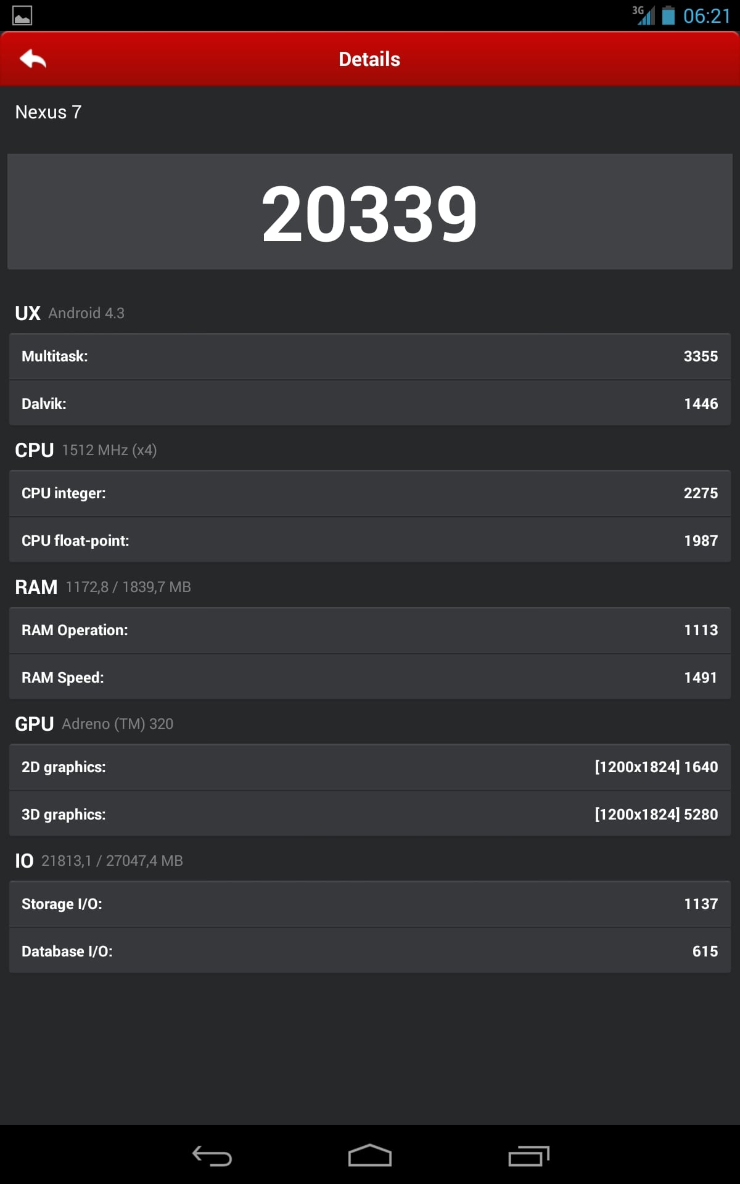The height and width of the screenshot is (1184, 740).
Task: Select the 3D graphics score row
Action: 370,814
